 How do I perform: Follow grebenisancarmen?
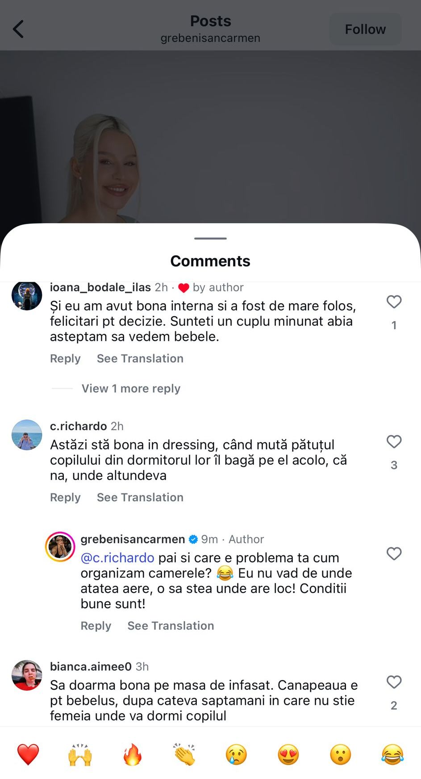pos(365,30)
